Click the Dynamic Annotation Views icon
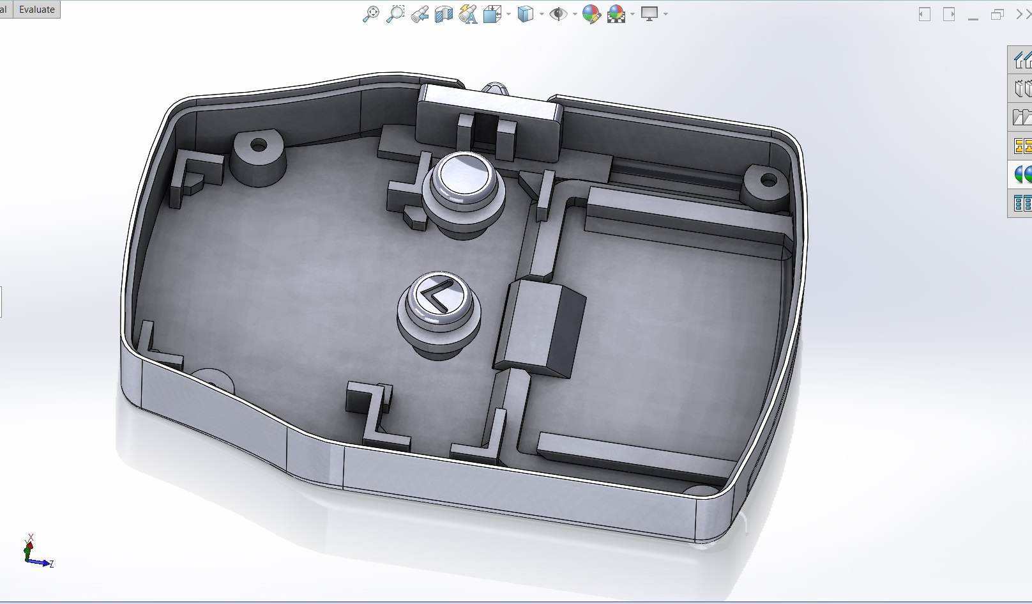Viewport: 1032px width, 604px height. [x=468, y=14]
